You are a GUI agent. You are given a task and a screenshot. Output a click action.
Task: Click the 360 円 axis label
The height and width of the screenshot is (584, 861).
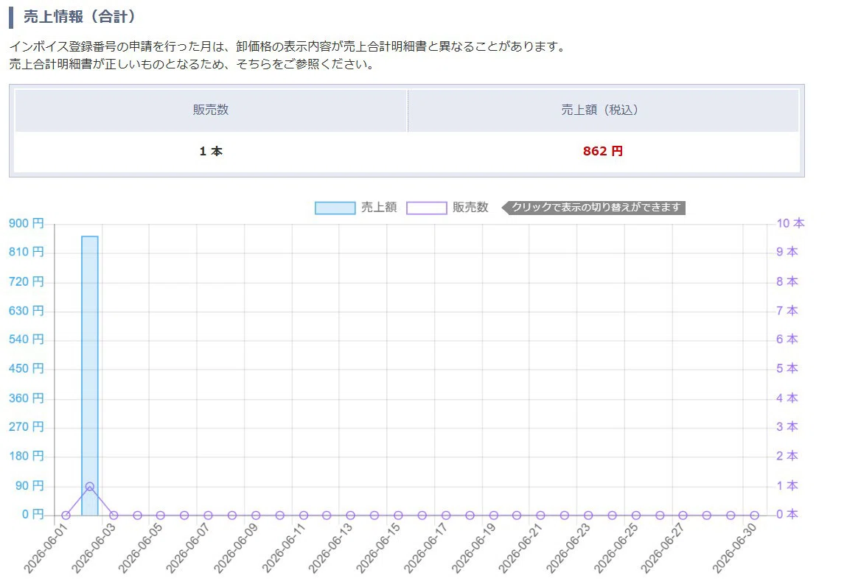27,398
